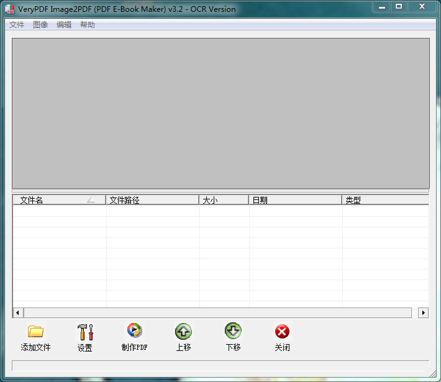Click the horizontal scrollbar track under the list
441x382 pixels.
tap(217, 312)
